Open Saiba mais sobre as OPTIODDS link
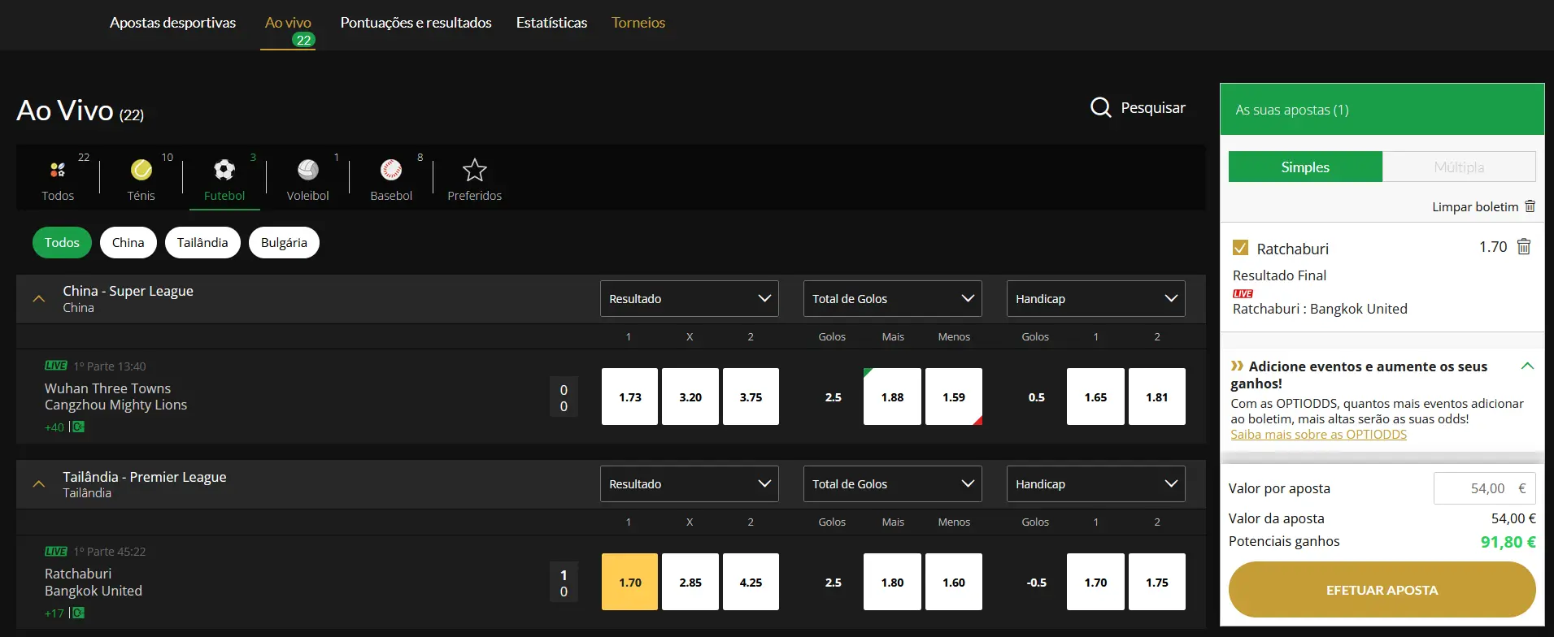1554x637 pixels. 1318,435
